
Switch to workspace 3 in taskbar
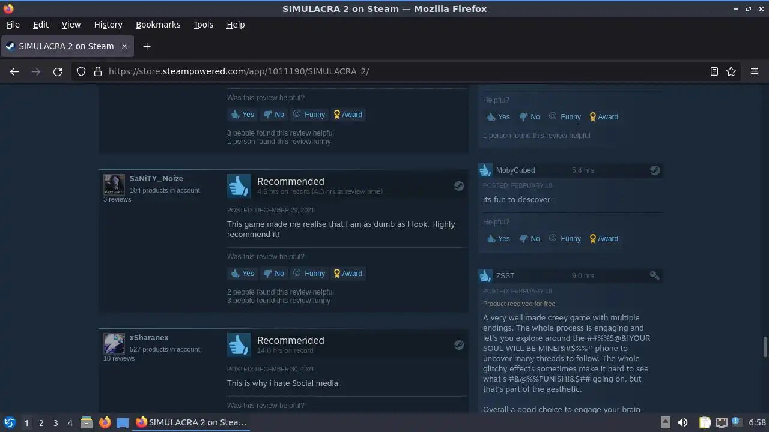[55, 422]
